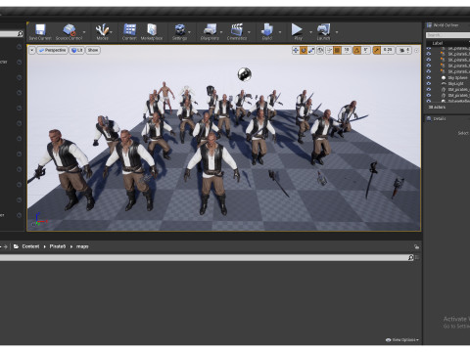470x352 pixels.
Task: Open scale snap value 0.25 dropdown
Action: coord(388,50)
